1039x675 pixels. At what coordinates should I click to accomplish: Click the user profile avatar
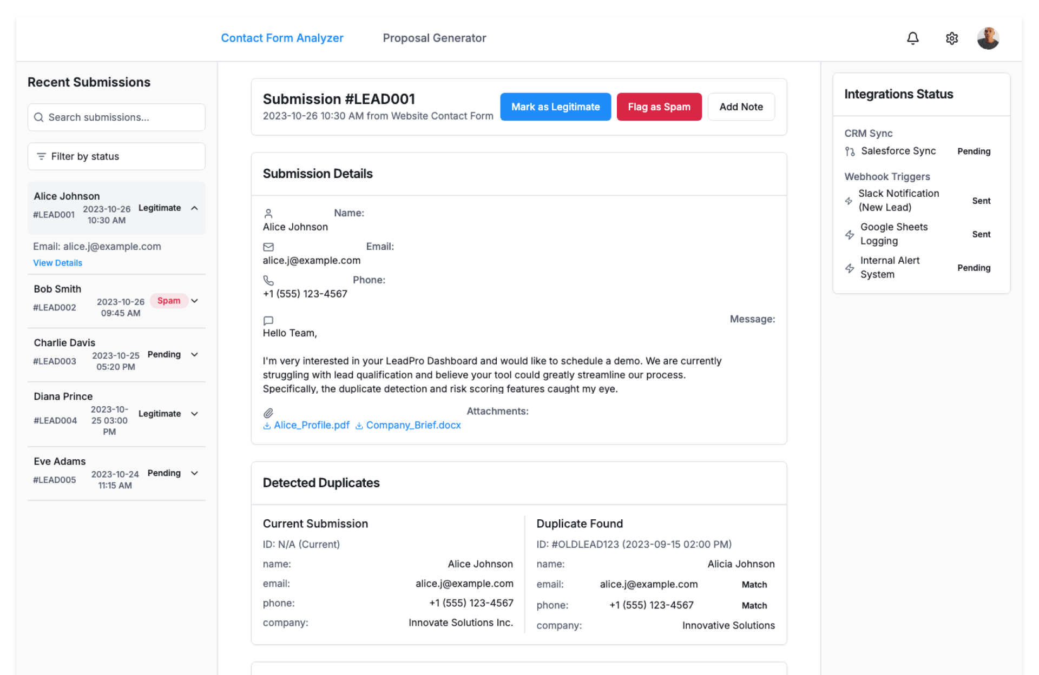click(988, 38)
